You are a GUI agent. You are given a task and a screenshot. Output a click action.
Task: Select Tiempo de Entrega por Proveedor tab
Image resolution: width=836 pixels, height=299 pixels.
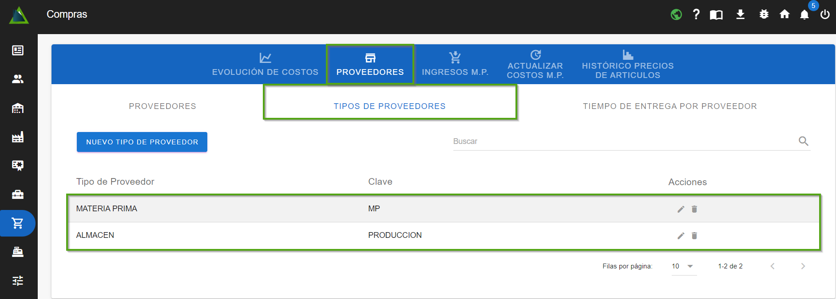[670, 106]
